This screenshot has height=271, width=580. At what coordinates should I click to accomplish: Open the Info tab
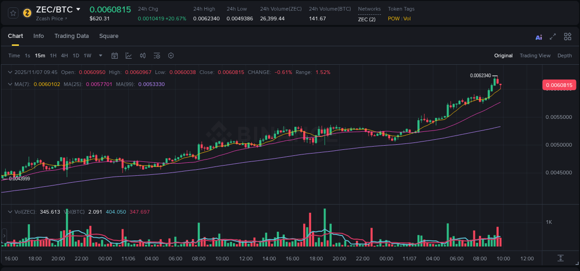(39, 36)
